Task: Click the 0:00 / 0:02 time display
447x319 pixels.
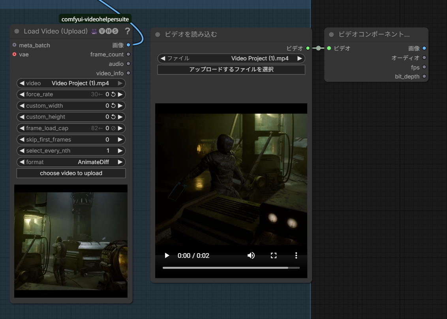Action: [x=193, y=256]
